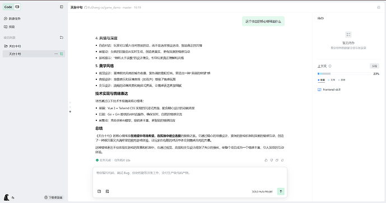Viewport: 386px width, 203px height.
Task: Collapse the 天台十句 project folder
Action: pyautogui.click(x=12, y=46)
